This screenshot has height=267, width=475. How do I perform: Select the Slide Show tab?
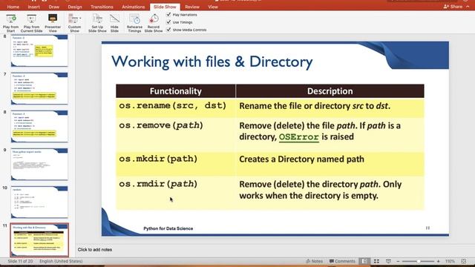(165, 7)
